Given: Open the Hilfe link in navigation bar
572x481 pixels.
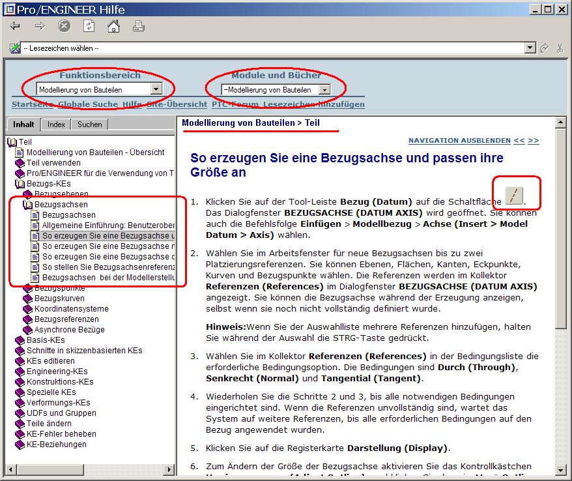Looking at the screenshot, I should coord(132,104).
